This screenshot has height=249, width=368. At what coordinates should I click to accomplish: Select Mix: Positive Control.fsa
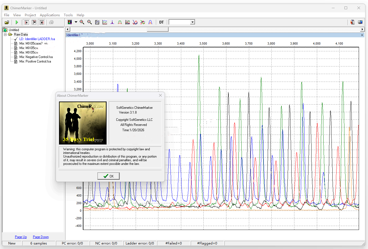tap(35, 61)
